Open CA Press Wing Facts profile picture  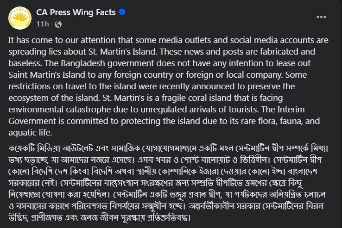pos(20,18)
